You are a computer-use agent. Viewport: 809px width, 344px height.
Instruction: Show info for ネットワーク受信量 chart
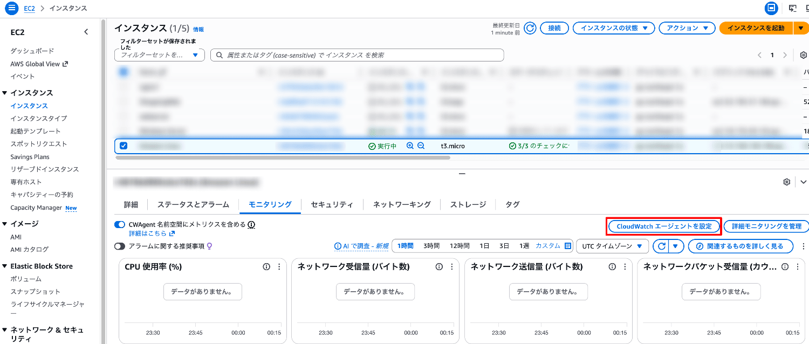(x=439, y=266)
